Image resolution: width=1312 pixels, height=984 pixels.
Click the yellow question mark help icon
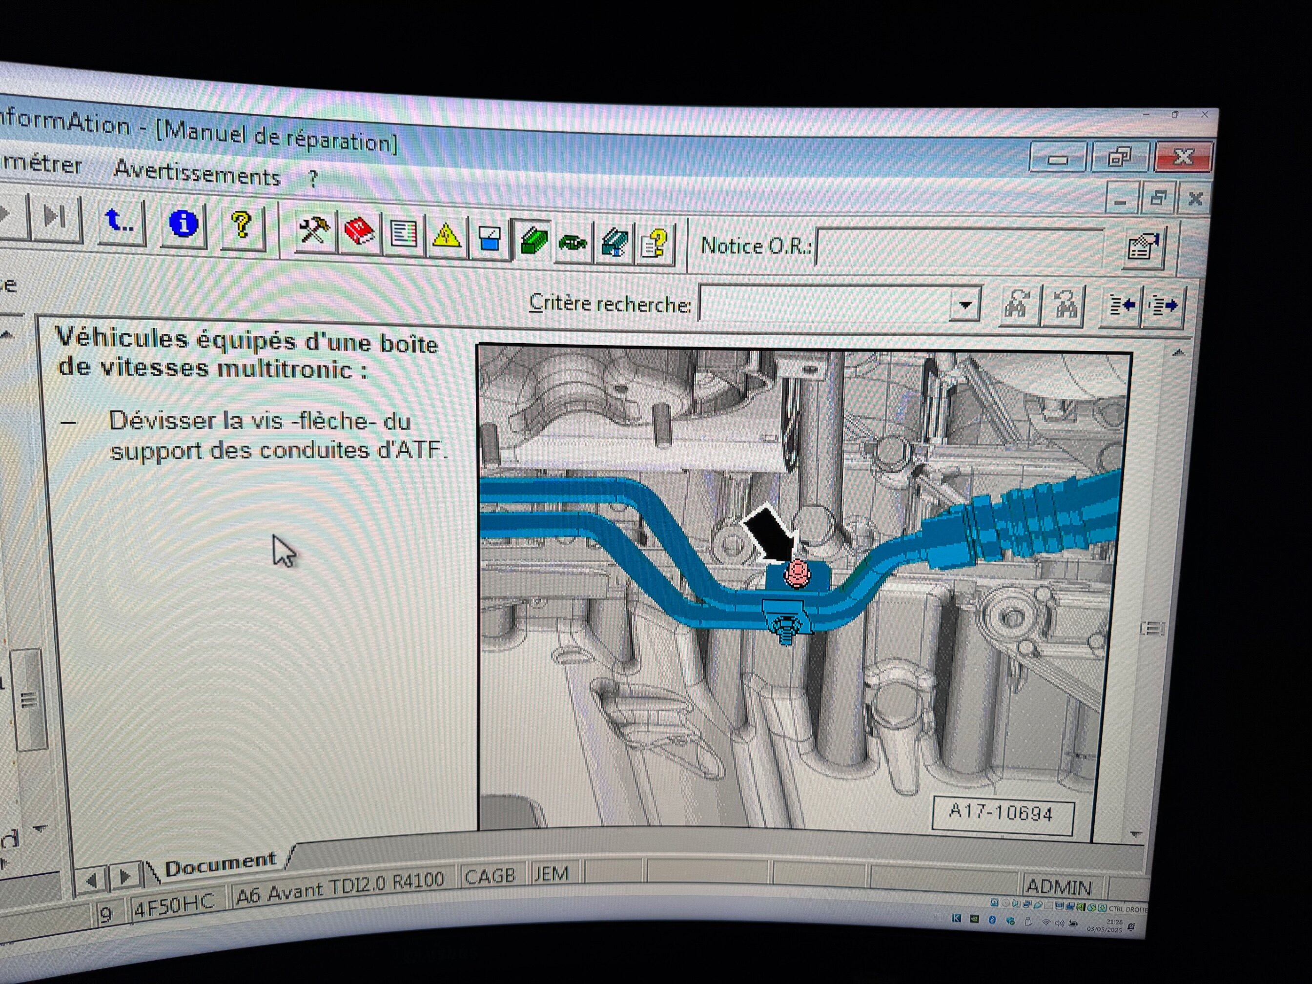click(x=241, y=226)
